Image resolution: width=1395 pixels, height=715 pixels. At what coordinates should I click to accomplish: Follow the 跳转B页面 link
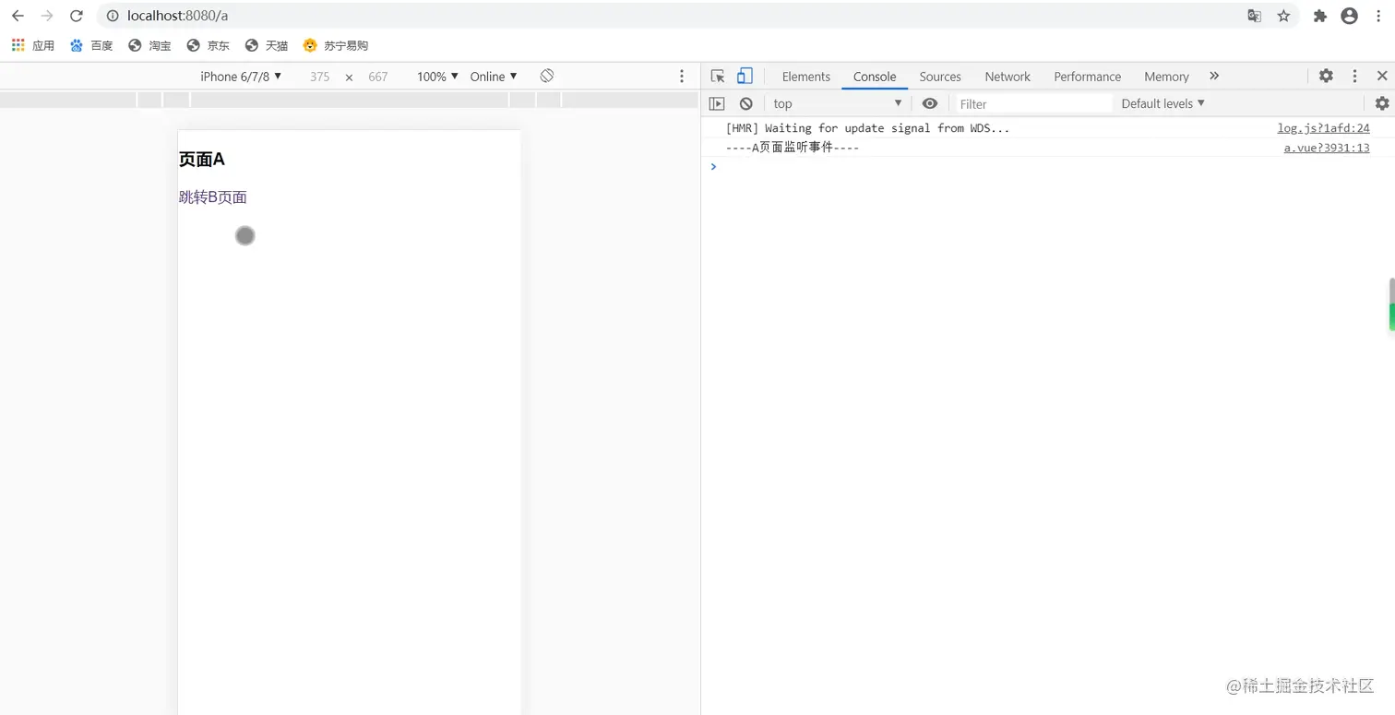(x=213, y=197)
